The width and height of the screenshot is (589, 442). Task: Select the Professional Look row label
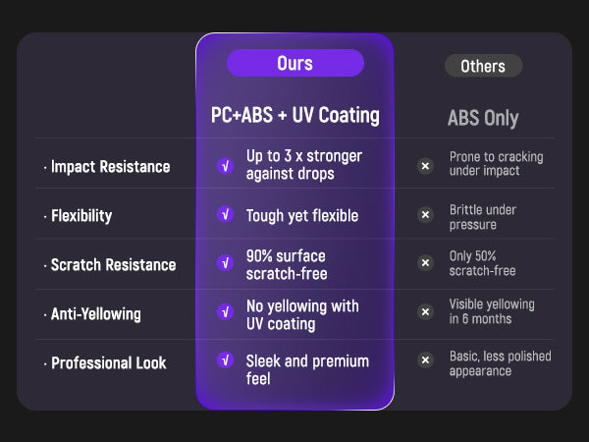(108, 363)
